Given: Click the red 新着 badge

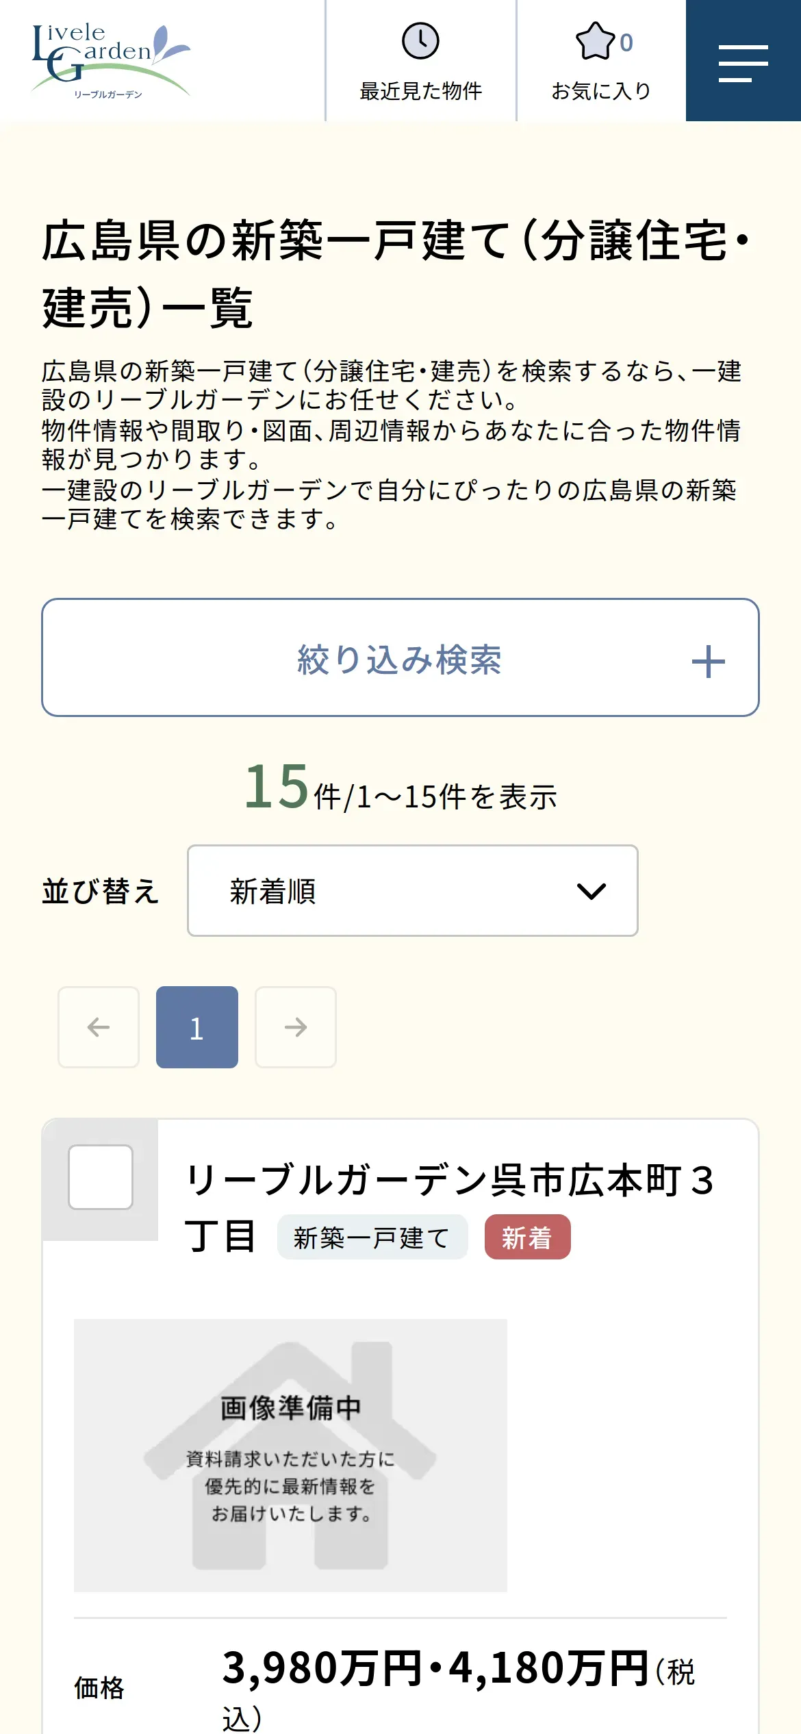Looking at the screenshot, I should (527, 1237).
